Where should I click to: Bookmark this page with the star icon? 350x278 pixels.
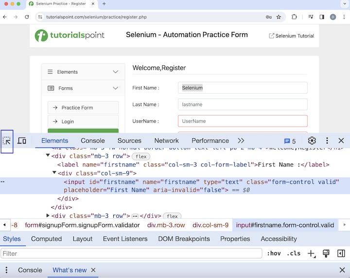(279, 17)
